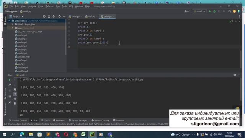Open Project panel gear settings
Screen dimensions: 245x138
point(59,16)
